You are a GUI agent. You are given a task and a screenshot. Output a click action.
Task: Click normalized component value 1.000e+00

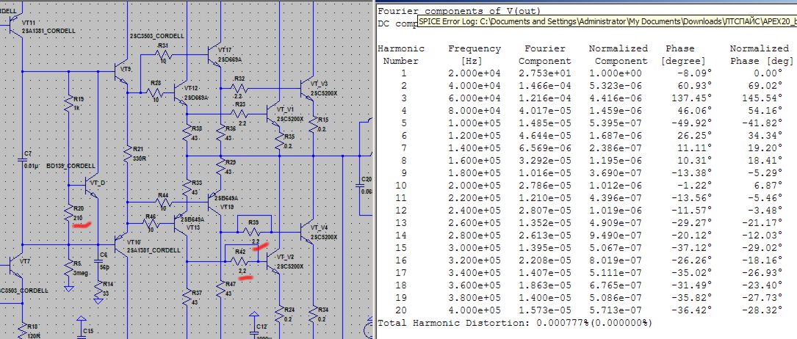[615, 73]
